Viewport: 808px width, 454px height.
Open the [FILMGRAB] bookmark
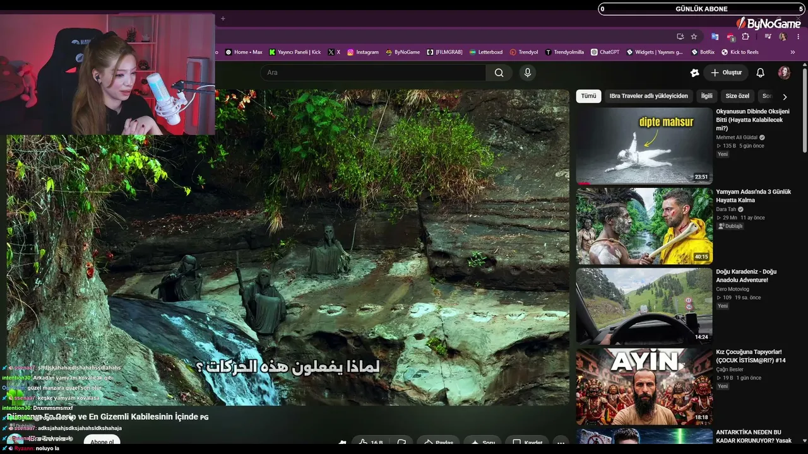pyautogui.click(x=444, y=52)
